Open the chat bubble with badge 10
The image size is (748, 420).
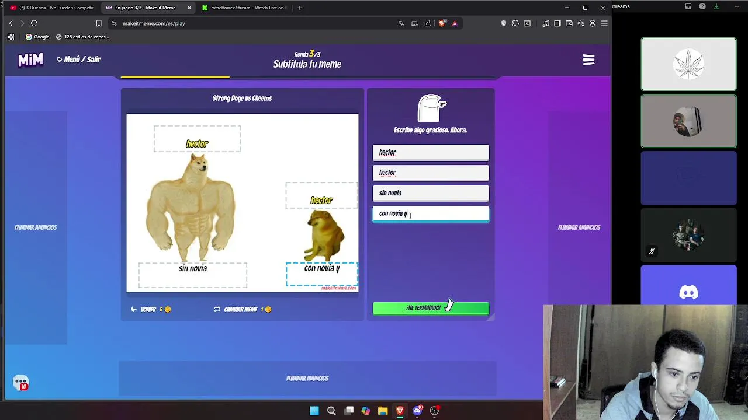[21, 383]
